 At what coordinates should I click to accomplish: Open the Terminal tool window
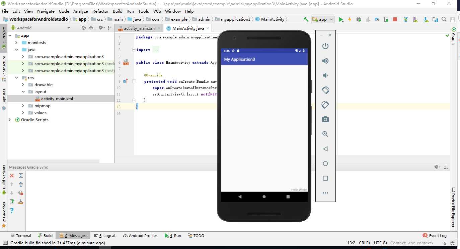coord(21,236)
